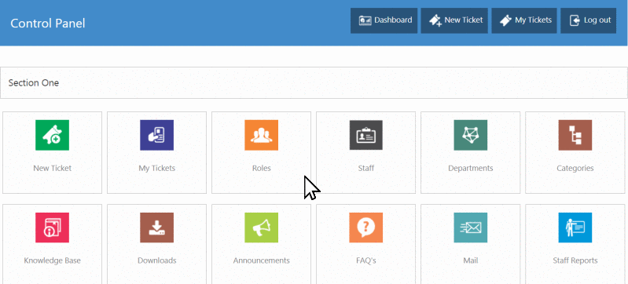This screenshot has width=628, height=284.
Task: Open the blue Staff Reports presenter icon
Action: click(575, 228)
